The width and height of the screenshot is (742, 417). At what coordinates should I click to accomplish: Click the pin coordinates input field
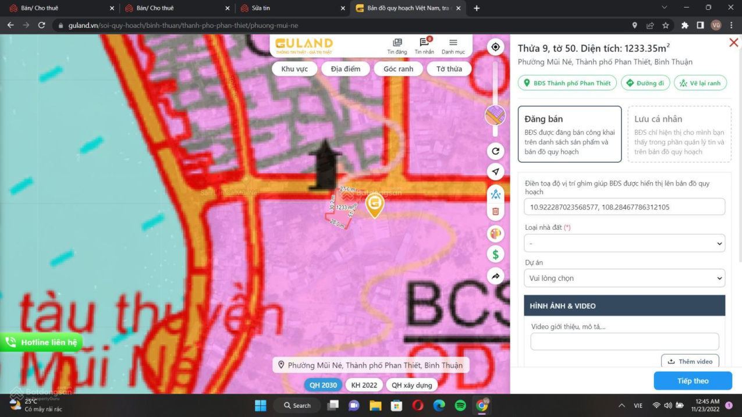pyautogui.click(x=624, y=207)
